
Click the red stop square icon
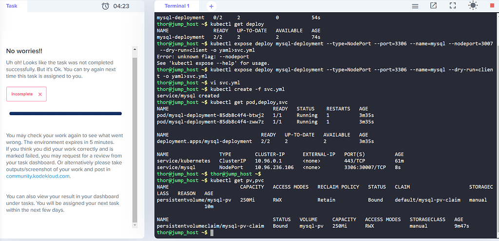click(x=491, y=6)
